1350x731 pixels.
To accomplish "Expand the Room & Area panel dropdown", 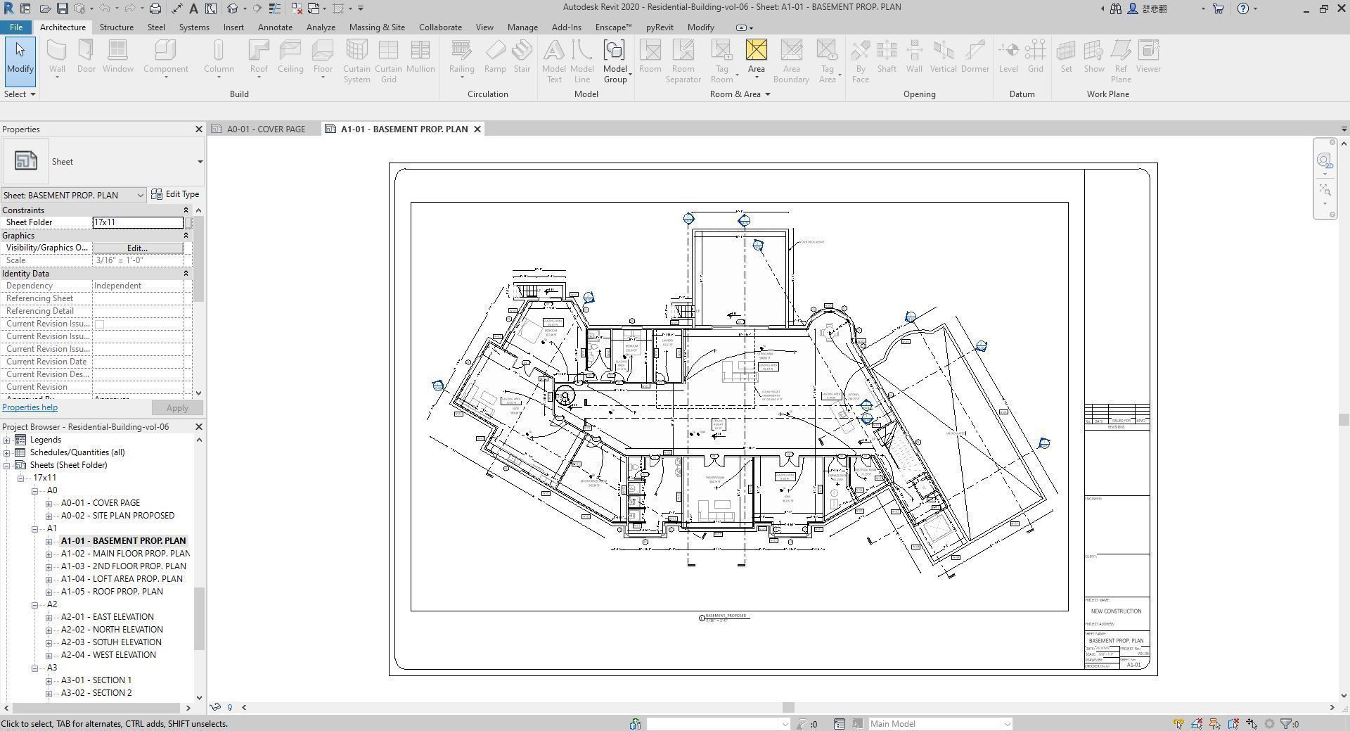I will pyautogui.click(x=740, y=94).
